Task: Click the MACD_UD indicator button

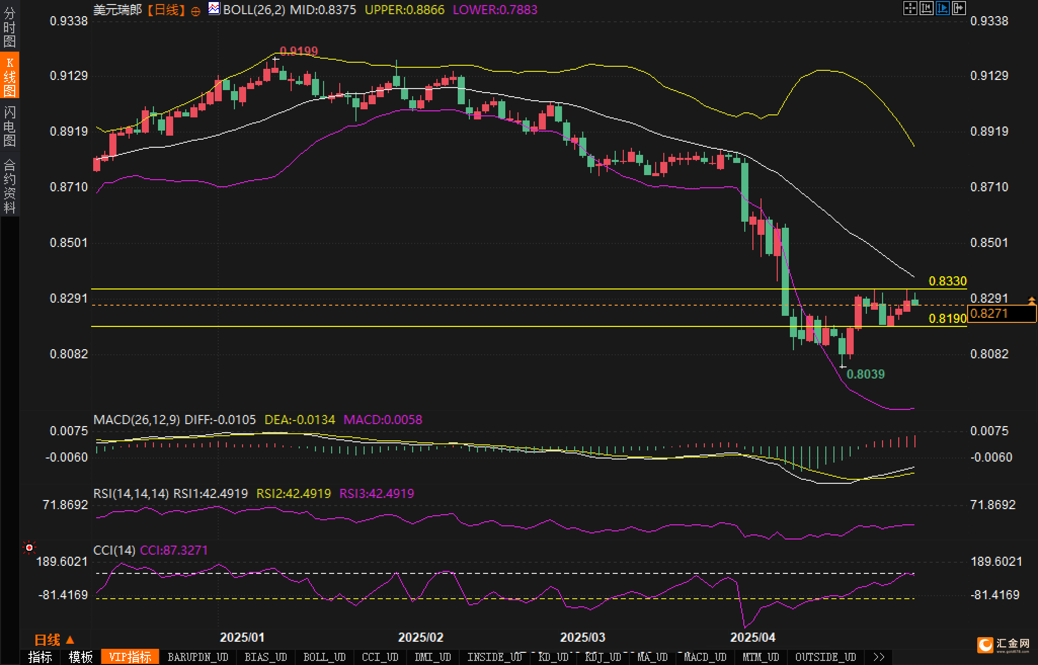Action: click(x=705, y=657)
